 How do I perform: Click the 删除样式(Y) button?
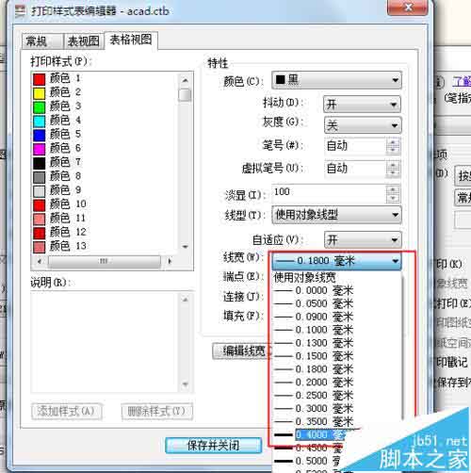click(157, 411)
